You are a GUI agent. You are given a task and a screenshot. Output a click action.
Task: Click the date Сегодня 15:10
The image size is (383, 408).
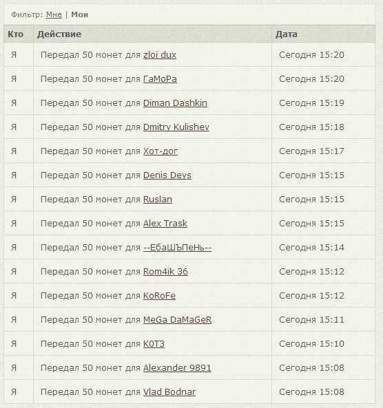(311, 344)
